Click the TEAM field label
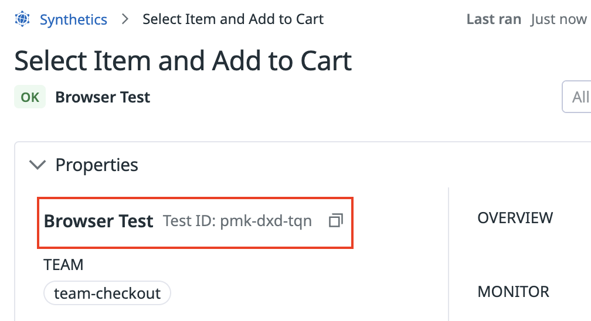Image resolution: width=591 pixels, height=321 pixels. pyautogui.click(x=63, y=265)
